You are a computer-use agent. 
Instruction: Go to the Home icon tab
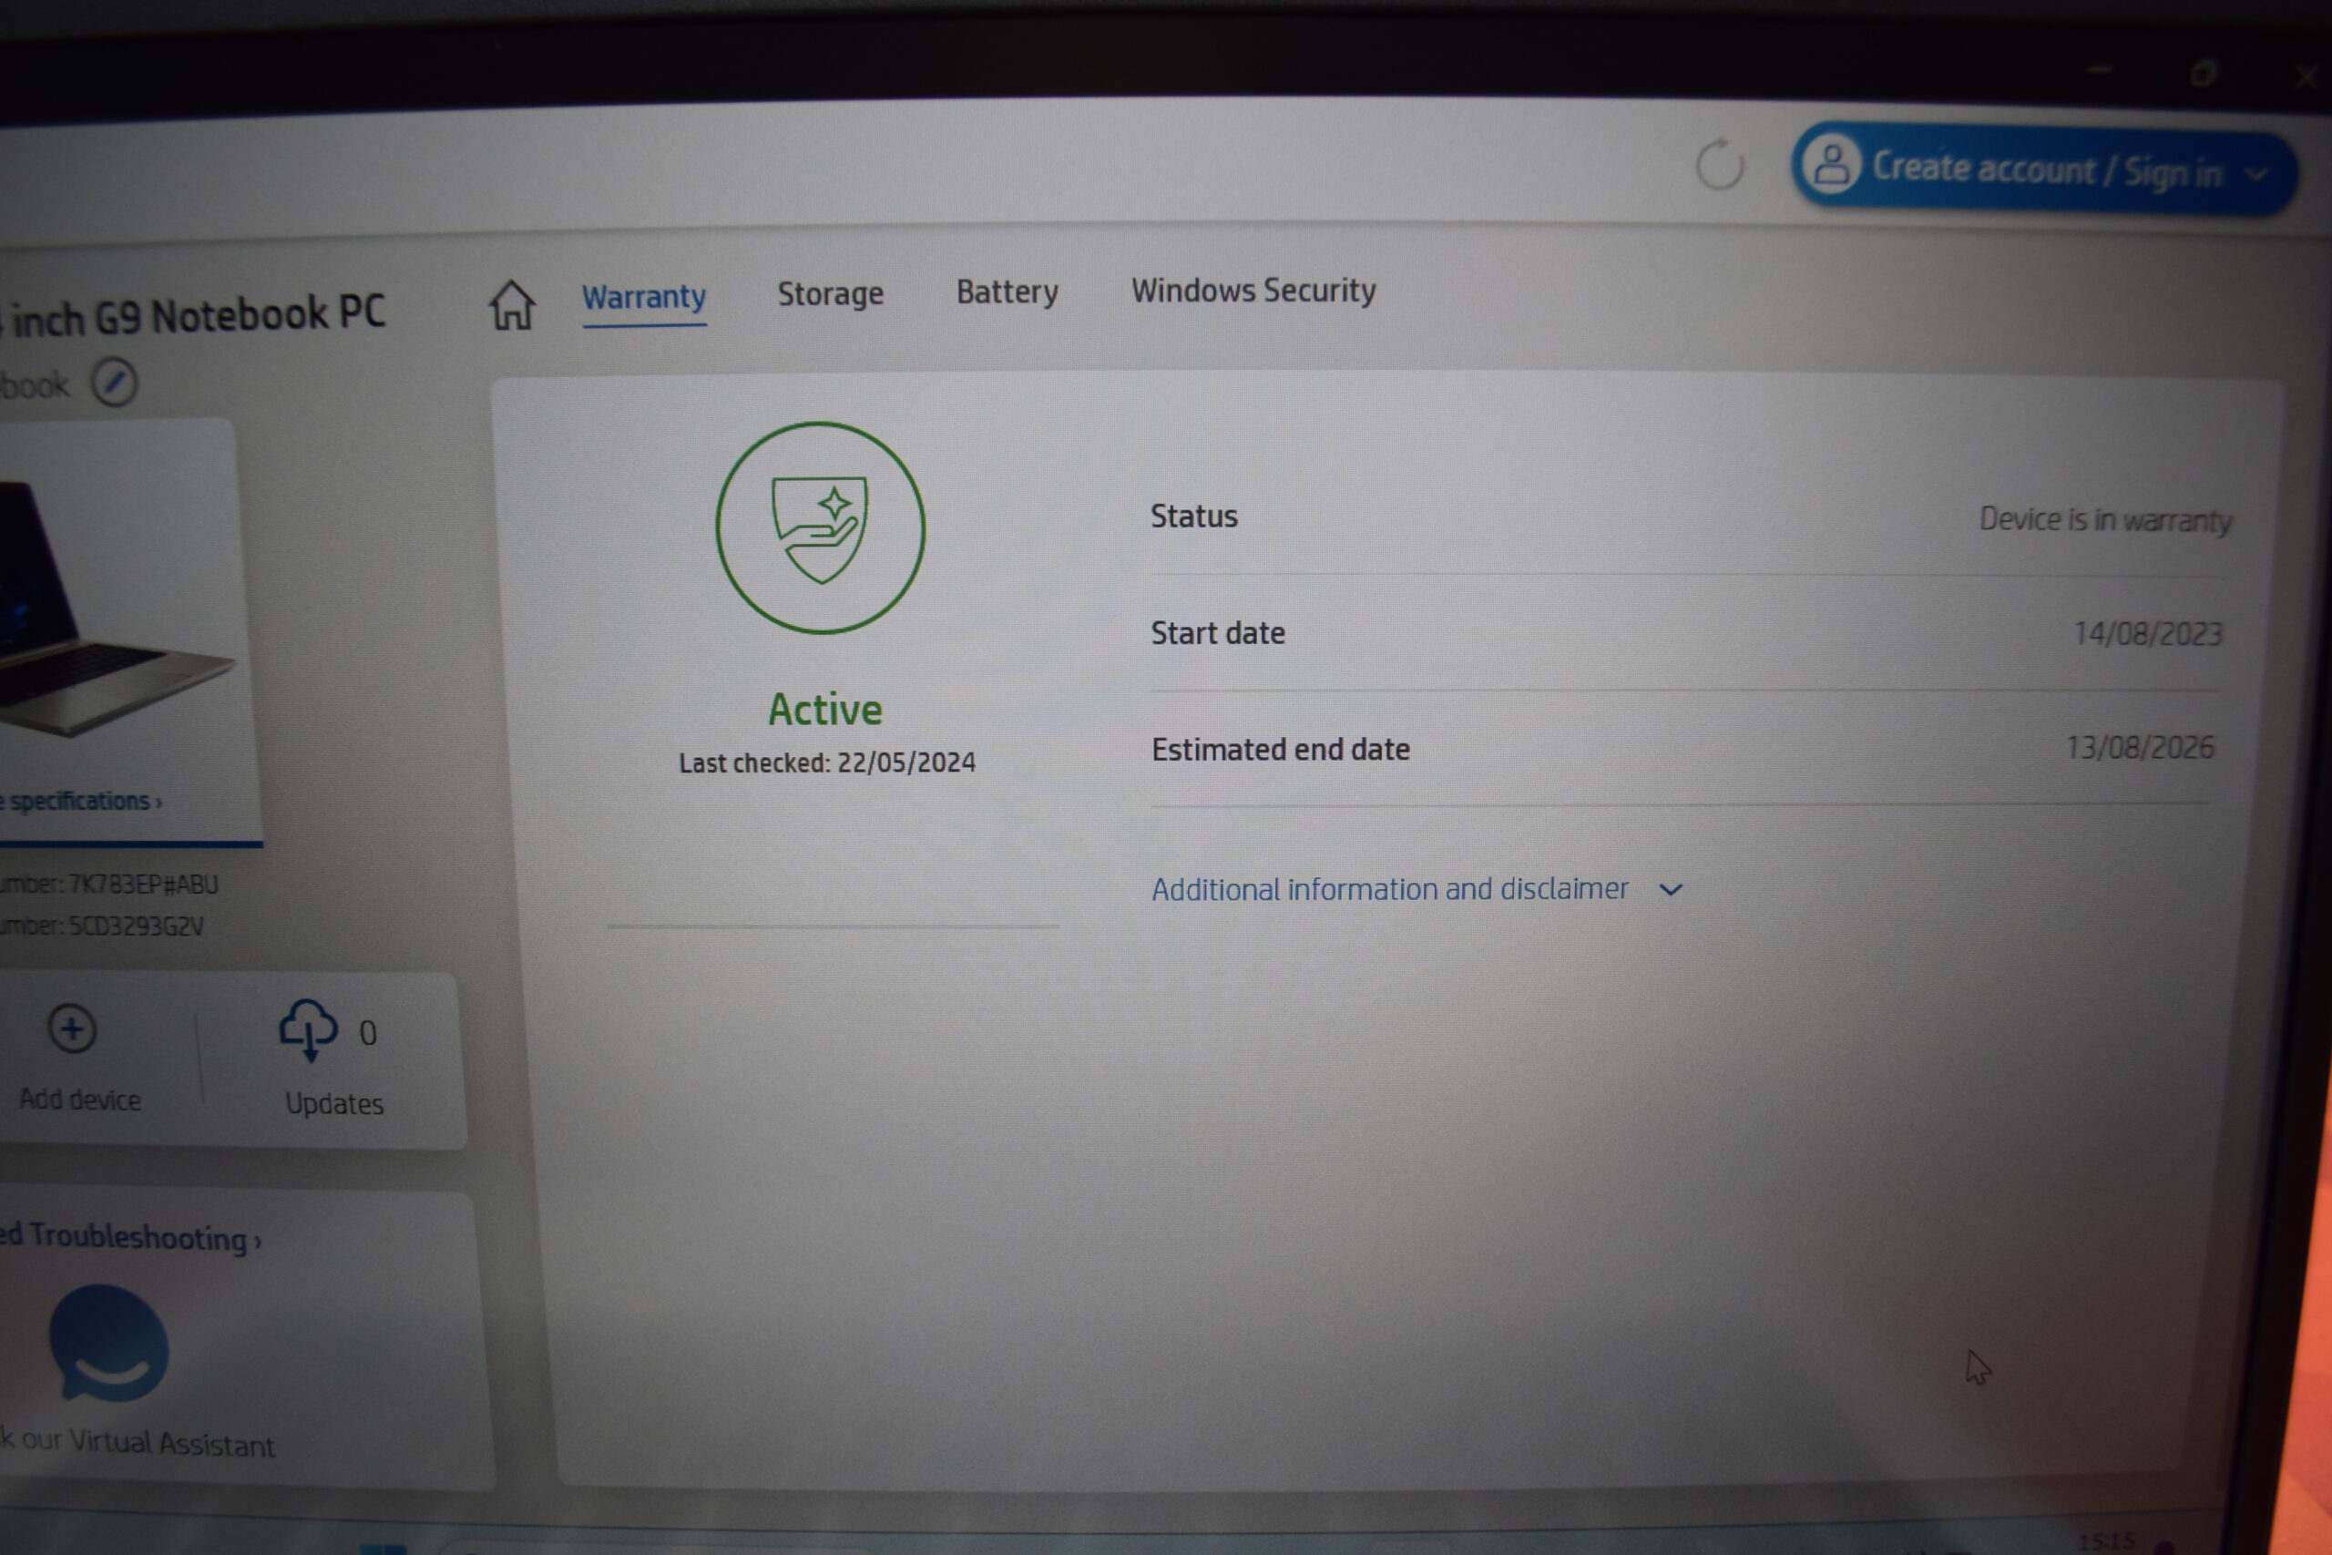[x=512, y=304]
